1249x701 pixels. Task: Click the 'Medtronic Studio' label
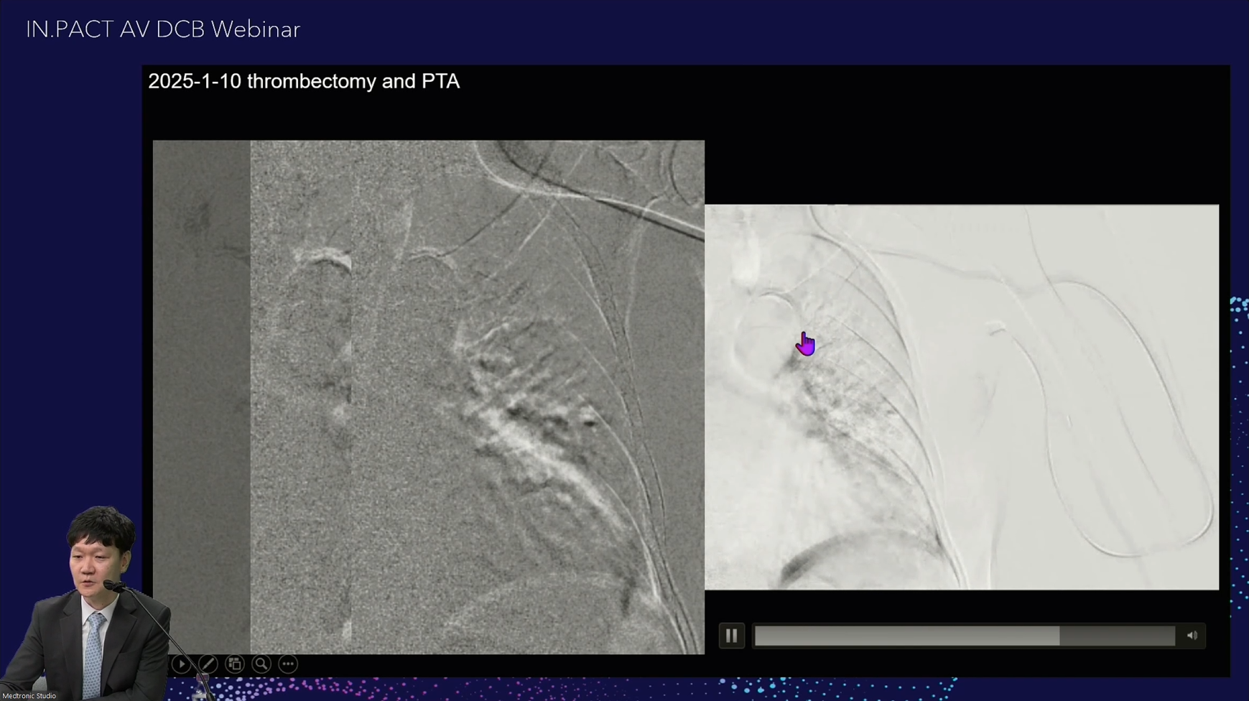(29, 696)
